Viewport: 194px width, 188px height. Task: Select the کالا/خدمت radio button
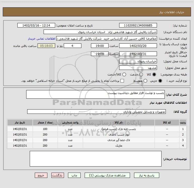124,74
